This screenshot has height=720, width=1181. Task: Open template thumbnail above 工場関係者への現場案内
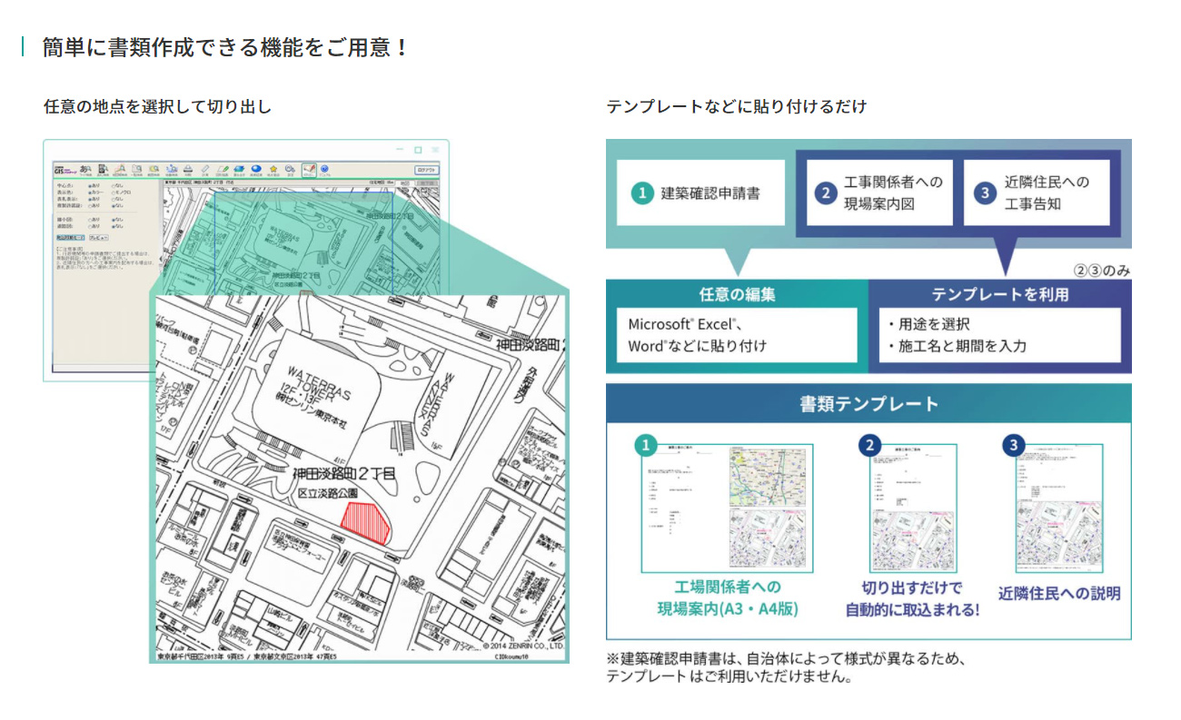(727, 508)
